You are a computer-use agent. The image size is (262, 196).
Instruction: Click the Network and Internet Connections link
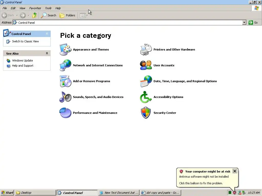98,65
